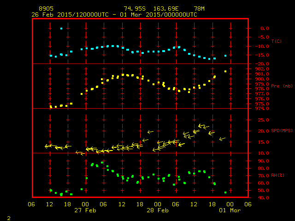Click the last green humidity point near 50

tap(225, 192)
